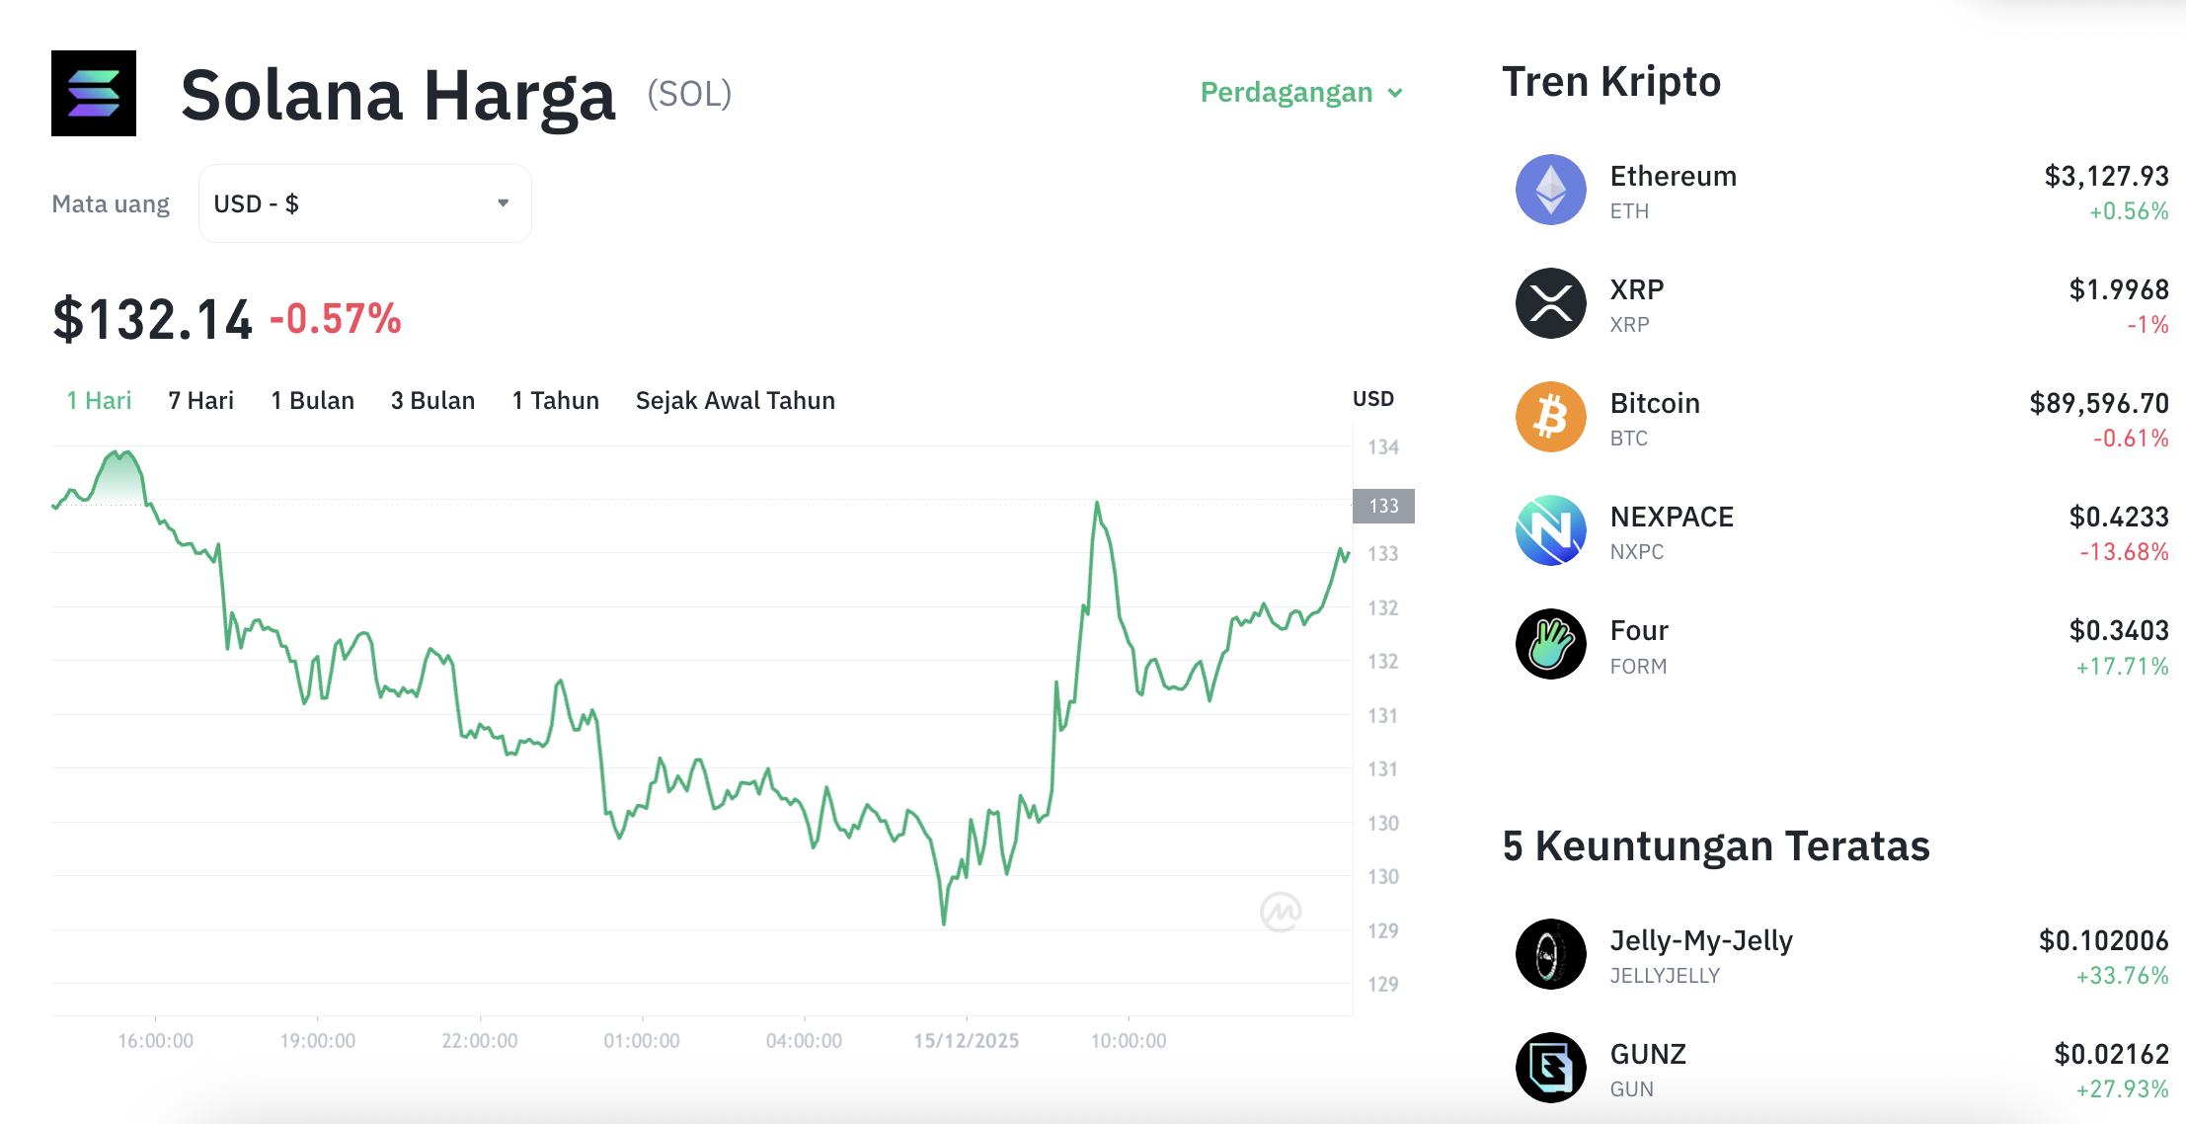This screenshot has width=2186, height=1124.
Task: Select the Ethereum coin icon
Action: [1550, 190]
